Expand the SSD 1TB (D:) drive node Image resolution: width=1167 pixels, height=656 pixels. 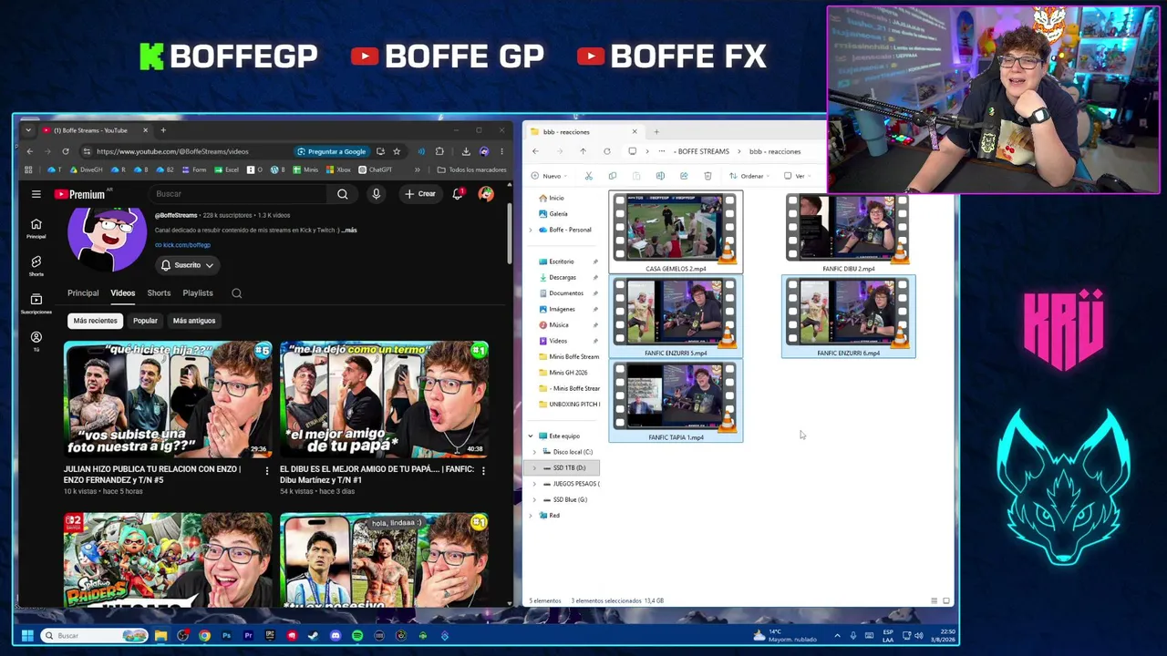pyautogui.click(x=535, y=467)
